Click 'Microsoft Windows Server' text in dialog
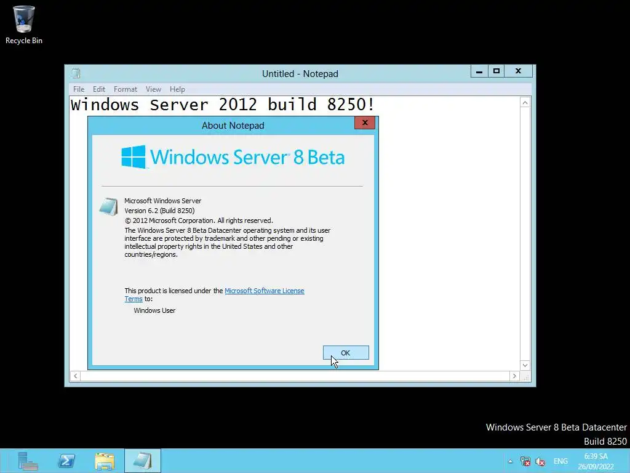Screen dimensions: 630x473 (162, 201)
